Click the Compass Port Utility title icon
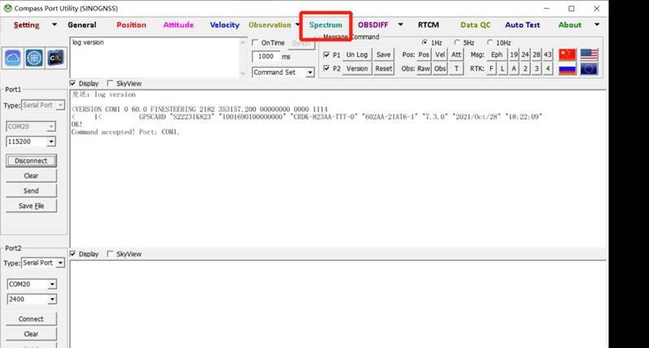This screenshot has height=348, width=649. (7, 8)
